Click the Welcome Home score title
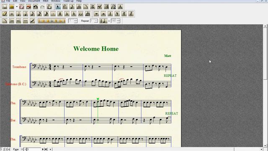Viewport: 268px width, 151px height. coord(96,49)
